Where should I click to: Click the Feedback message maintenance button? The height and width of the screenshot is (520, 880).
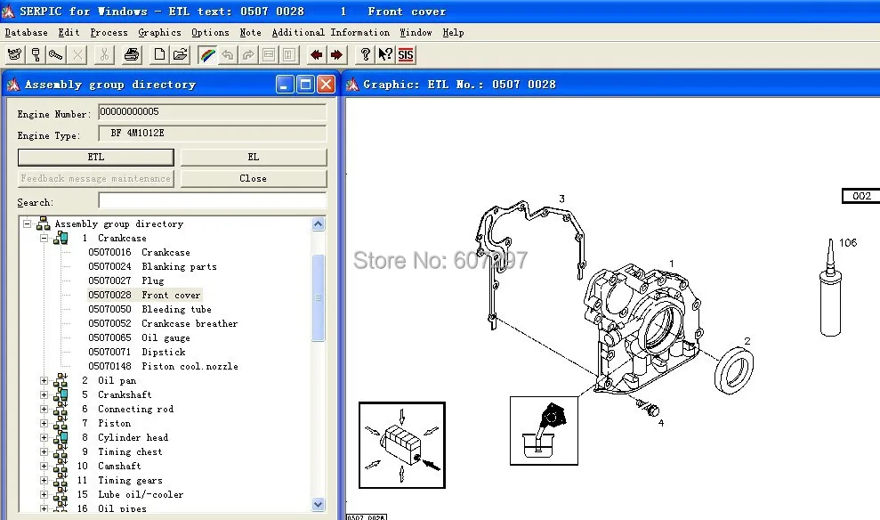tap(96, 179)
